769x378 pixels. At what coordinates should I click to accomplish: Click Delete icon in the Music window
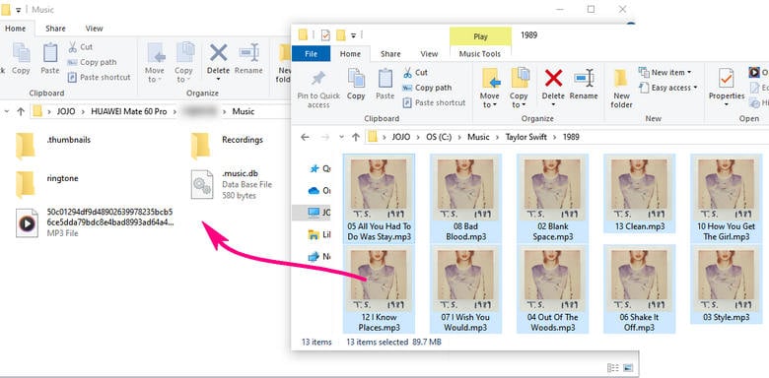(218, 53)
